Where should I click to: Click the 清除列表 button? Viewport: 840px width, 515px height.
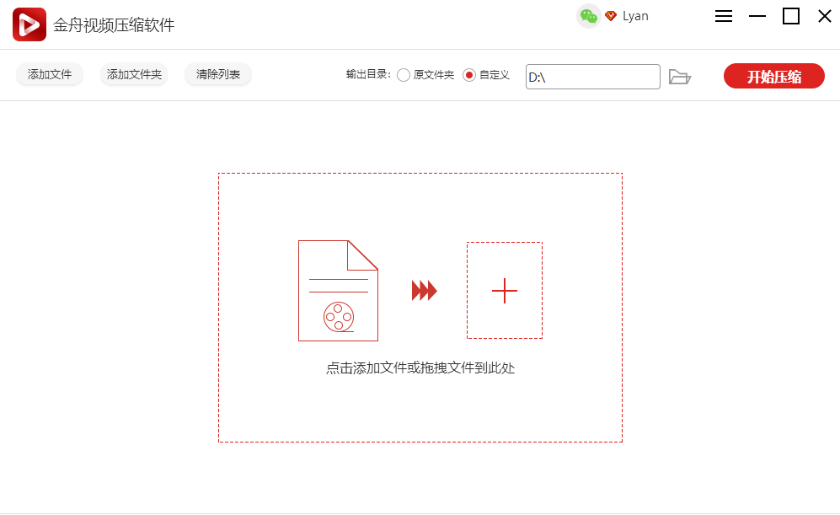[x=218, y=74]
